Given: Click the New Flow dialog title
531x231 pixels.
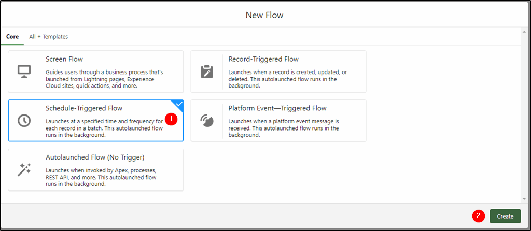Looking at the screenshot, I should click(x=264, y=15).
